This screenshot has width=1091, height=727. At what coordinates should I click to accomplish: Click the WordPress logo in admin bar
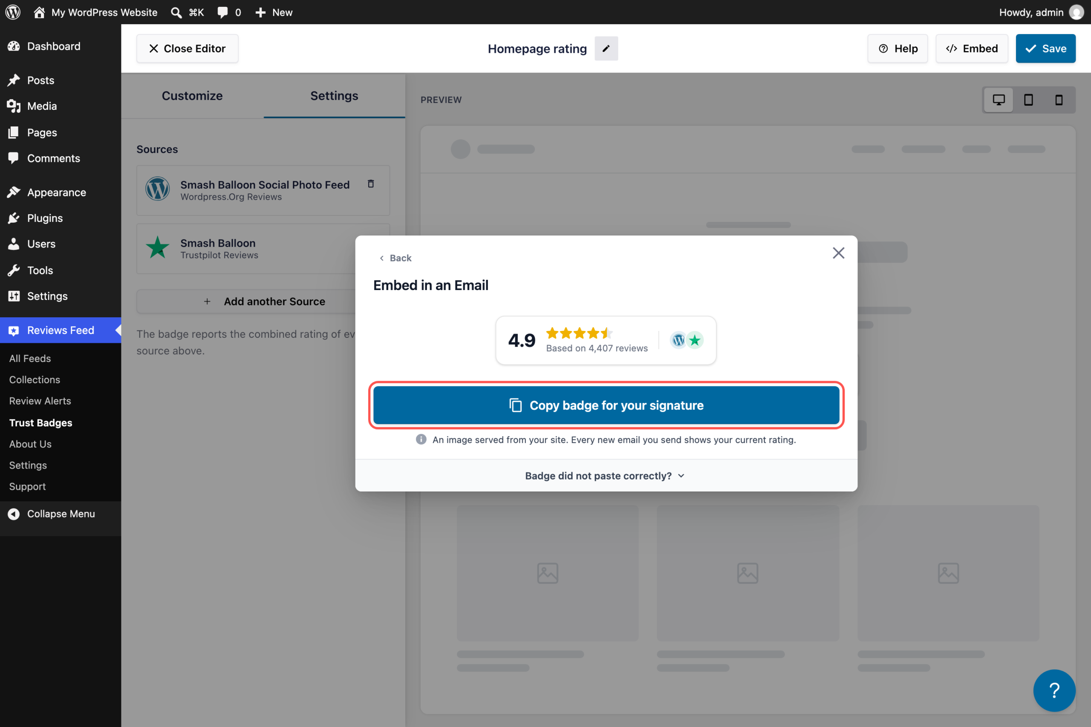click(x=12, y=12)
